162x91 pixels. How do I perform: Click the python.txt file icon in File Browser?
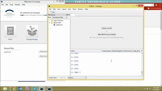(x=54, y=25)
